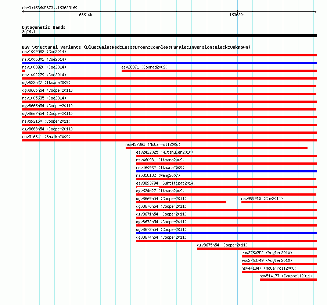Click the red loss bar under esv26871
The width and height of the screenshot is (327, 305).
tap(219, 71)
